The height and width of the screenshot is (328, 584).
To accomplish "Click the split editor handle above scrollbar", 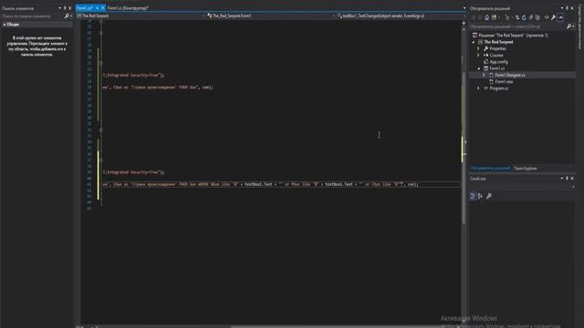I will pyautogui.click(x=464, y=23).
